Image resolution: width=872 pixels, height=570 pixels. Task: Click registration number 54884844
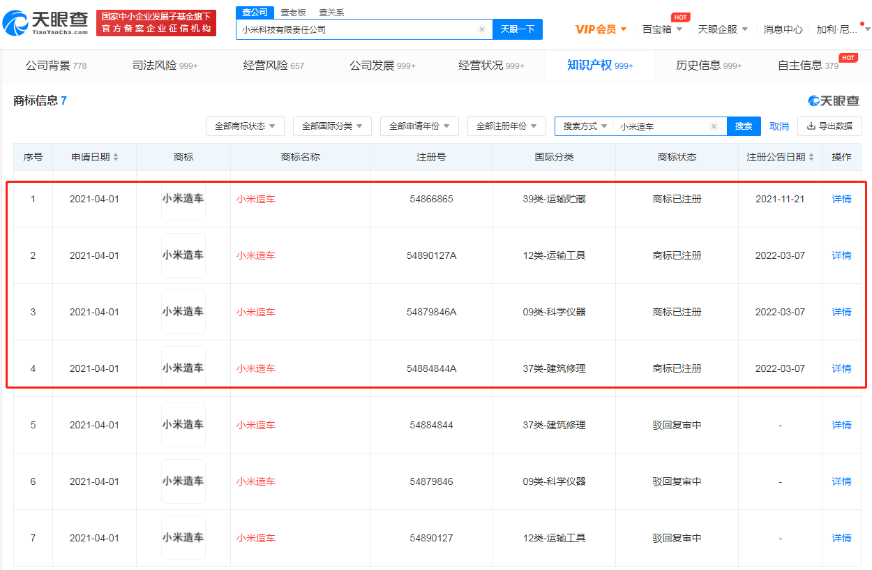click(431, 425)
